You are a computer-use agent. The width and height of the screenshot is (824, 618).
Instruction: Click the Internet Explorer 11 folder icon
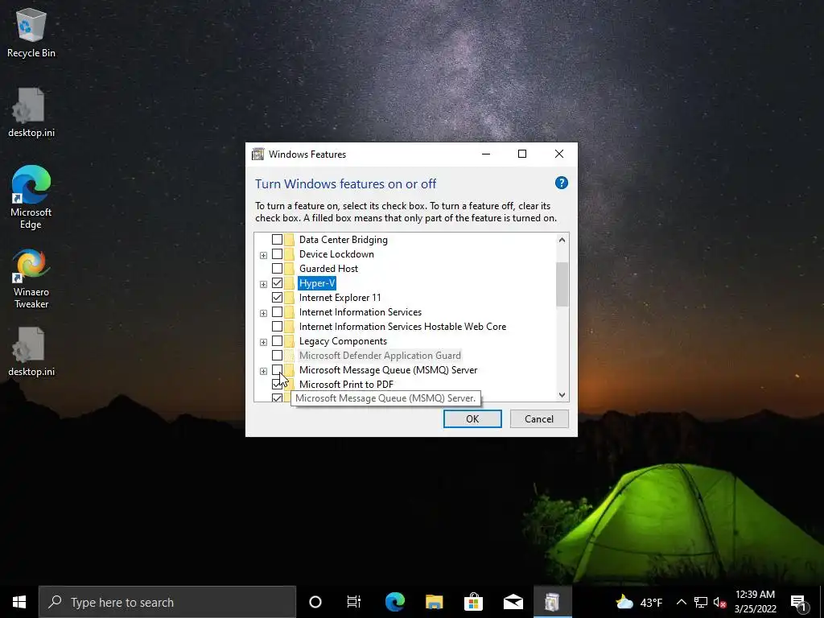click(x=289, y=298)
